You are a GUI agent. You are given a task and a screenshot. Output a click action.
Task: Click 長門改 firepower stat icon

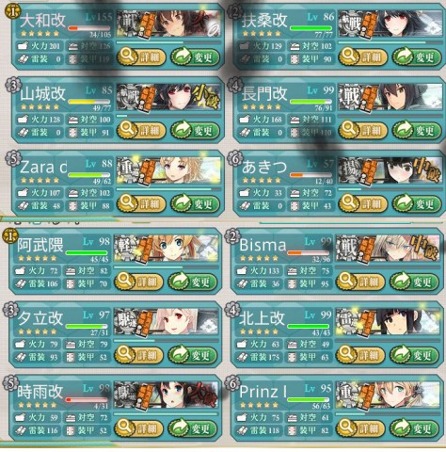pyautogui.click(x=245, y=120)
